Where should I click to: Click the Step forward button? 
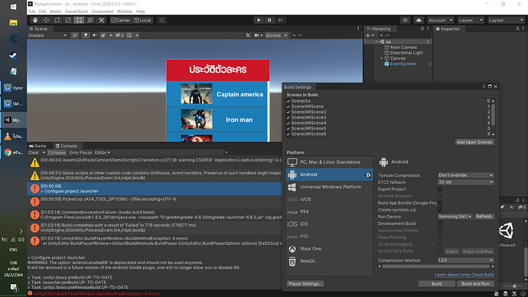280,20
